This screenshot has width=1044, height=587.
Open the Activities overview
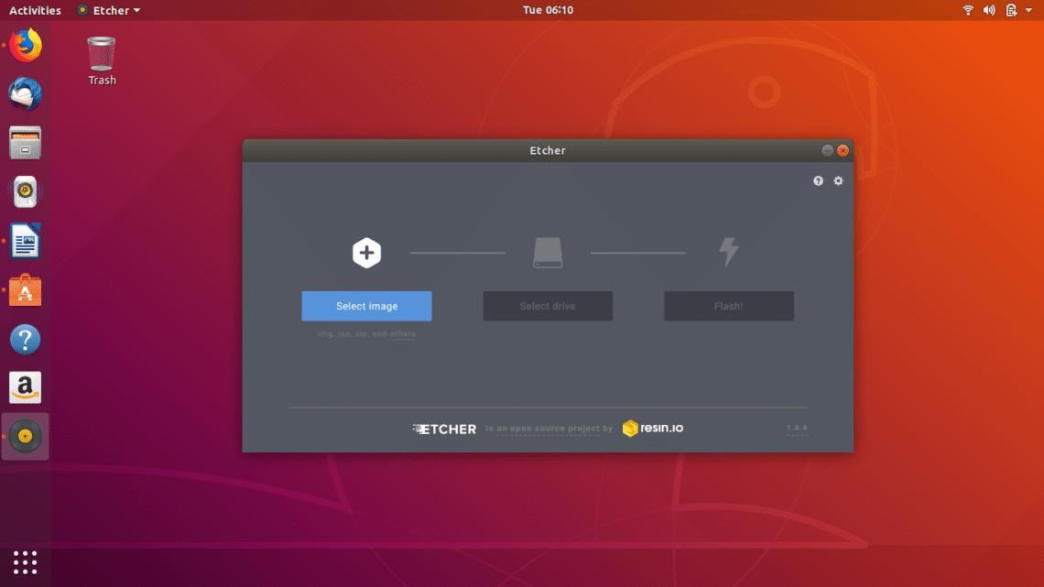tap(34, 10)
